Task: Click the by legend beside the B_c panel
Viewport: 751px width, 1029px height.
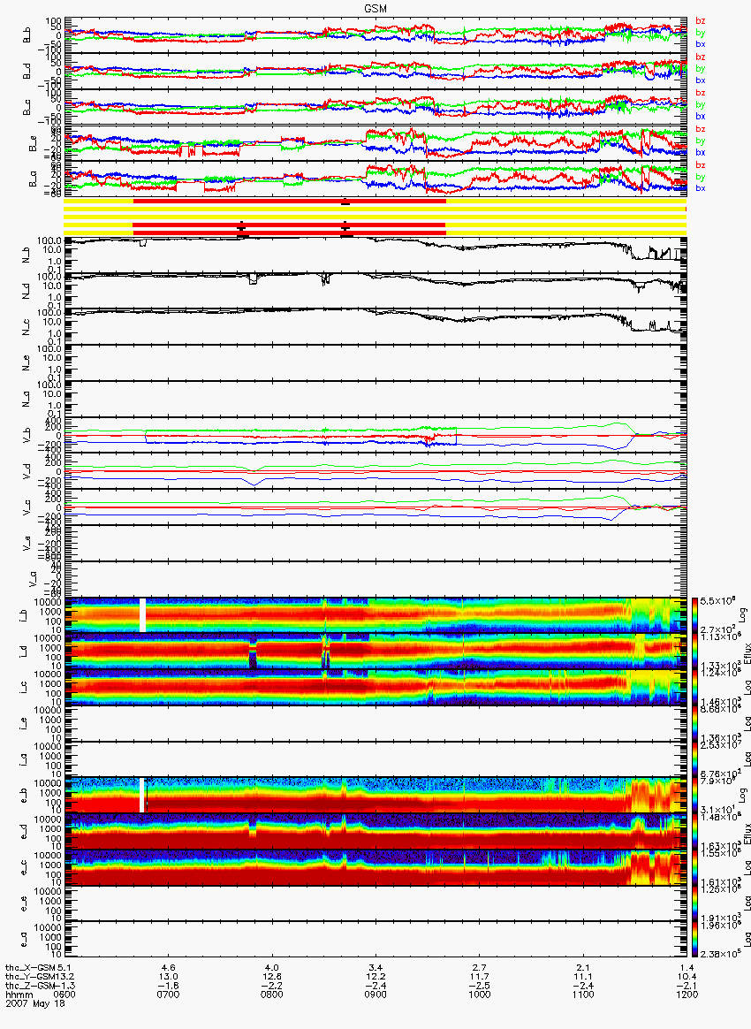Action: 700,104
